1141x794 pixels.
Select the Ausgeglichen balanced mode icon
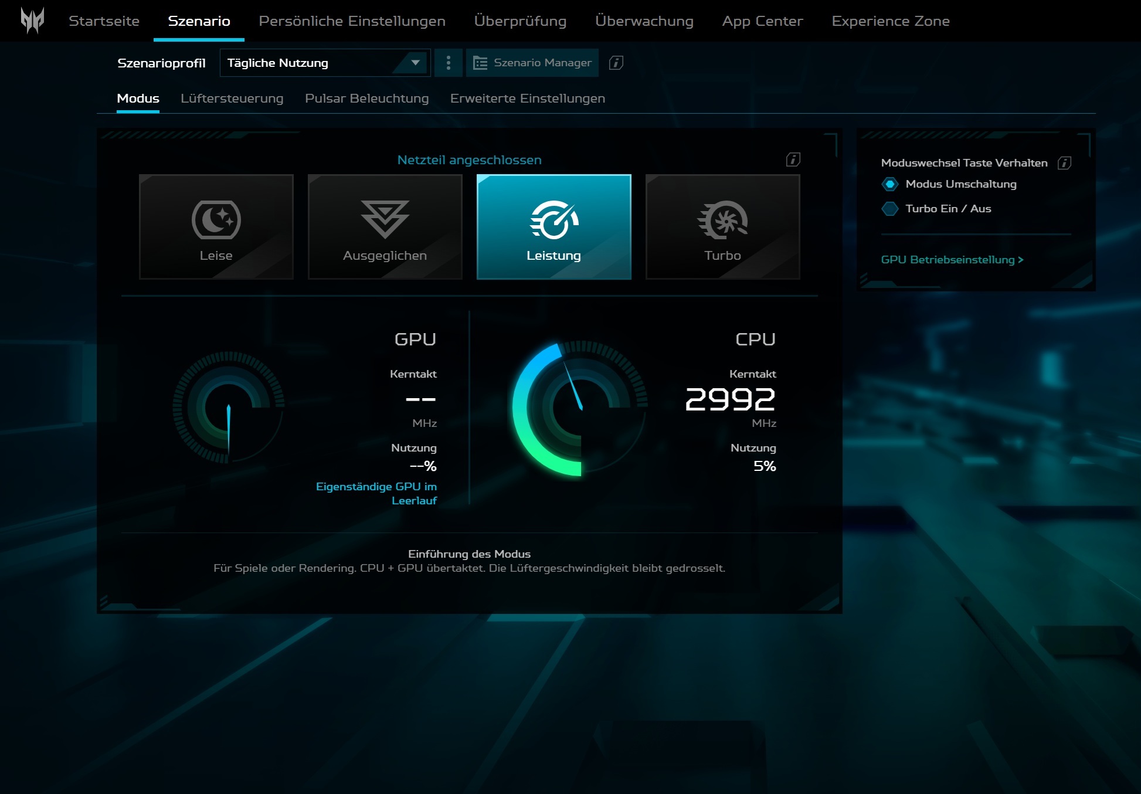coord(385,220)
